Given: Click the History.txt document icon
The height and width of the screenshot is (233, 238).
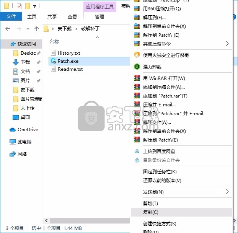Looking at the screenshot, I should click(x=53, y=53).
